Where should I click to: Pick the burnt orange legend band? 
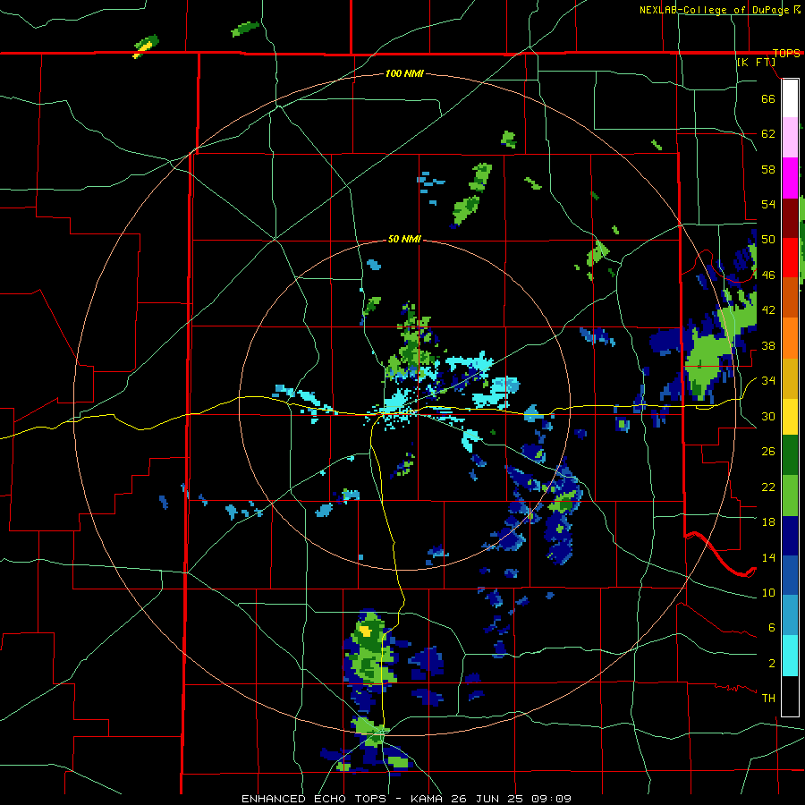(x=790, y=297)
